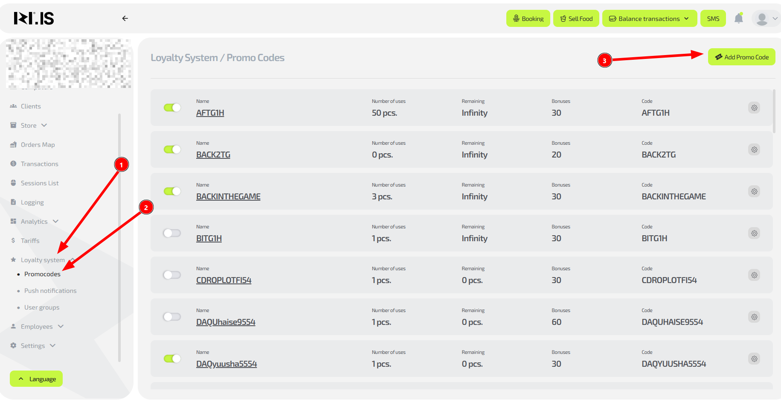This screenshot has height=403, width=781.
Task: Open gear options for DAQUhaise9554
Action: point(754,317)
